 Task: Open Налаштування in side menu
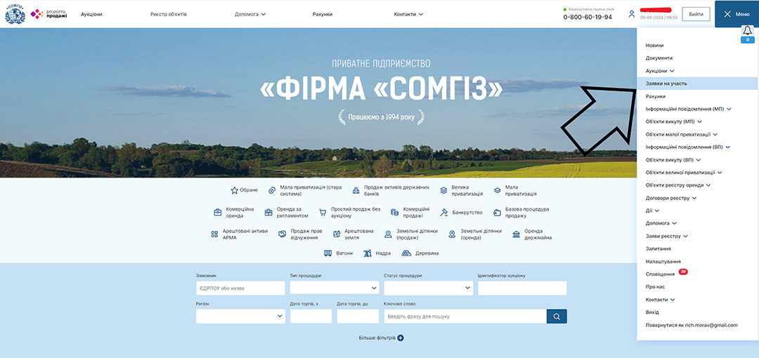pyautogui.click(x=663, y=261)
